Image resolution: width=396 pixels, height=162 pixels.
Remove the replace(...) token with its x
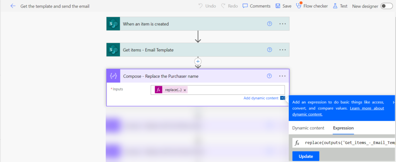pyautogui.click(x=185, y=90)
